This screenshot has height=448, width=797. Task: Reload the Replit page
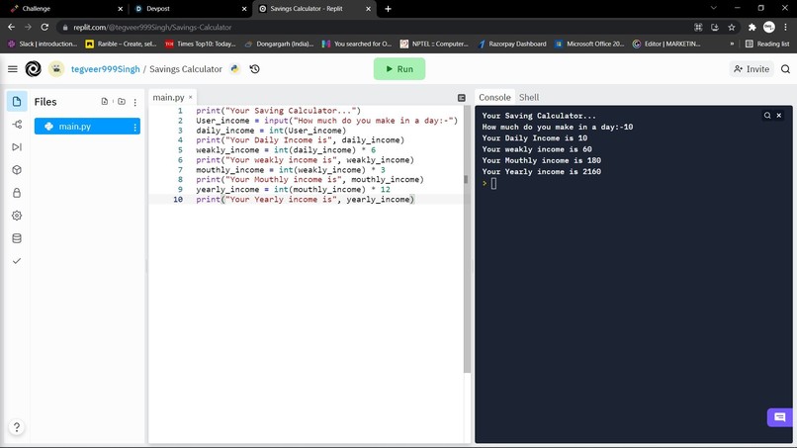(x=44, y=27)
